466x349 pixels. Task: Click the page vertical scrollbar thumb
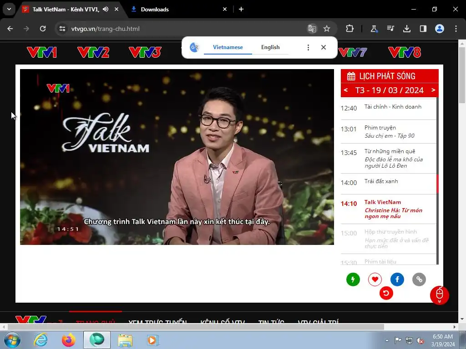pyautogui.click(x=462, y=75)
